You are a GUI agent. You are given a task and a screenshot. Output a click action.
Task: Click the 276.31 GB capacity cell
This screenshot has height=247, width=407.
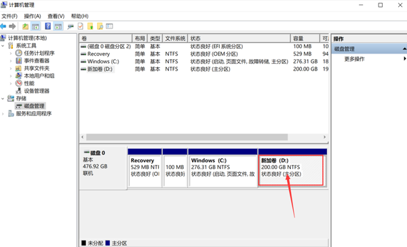(305, 61)
